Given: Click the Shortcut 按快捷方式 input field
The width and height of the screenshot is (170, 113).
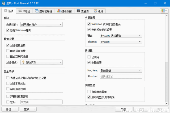Looking at the screenshot, I should [x=121, y=77].
